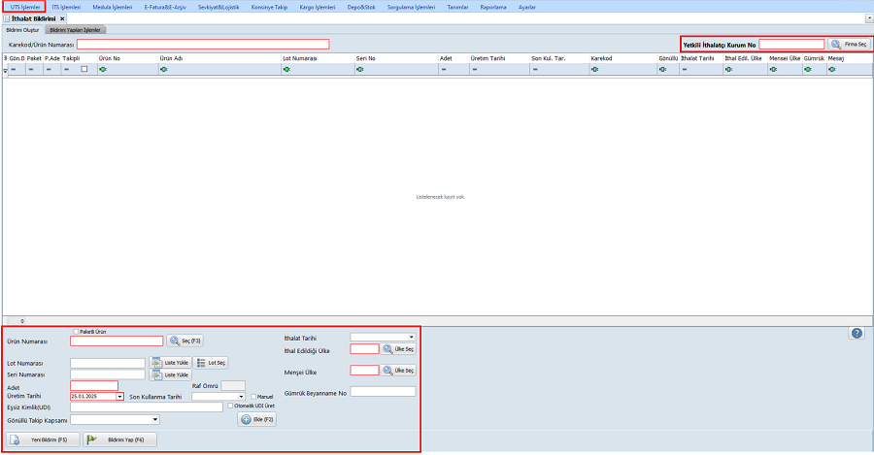Viewport: 874px width, 455px height.
Task: Click the Yeni Bildirim (F5) button
Action: [x=44, y=439]
